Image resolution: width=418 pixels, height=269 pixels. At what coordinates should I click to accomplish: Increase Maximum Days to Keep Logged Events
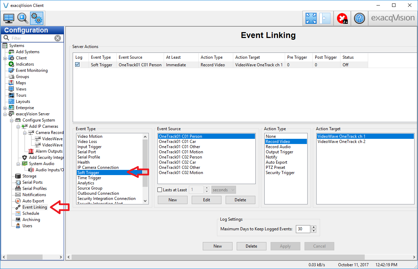[x=314, y=227]
